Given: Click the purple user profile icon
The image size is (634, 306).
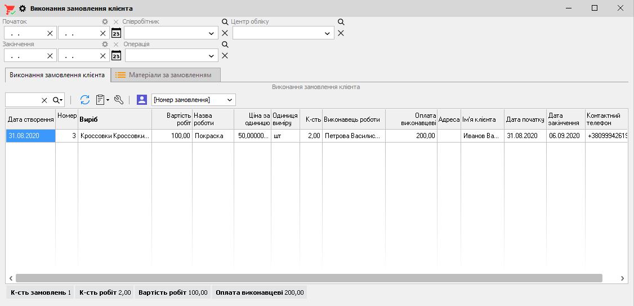Looking at the screenshot, I should tap(142, 100).
